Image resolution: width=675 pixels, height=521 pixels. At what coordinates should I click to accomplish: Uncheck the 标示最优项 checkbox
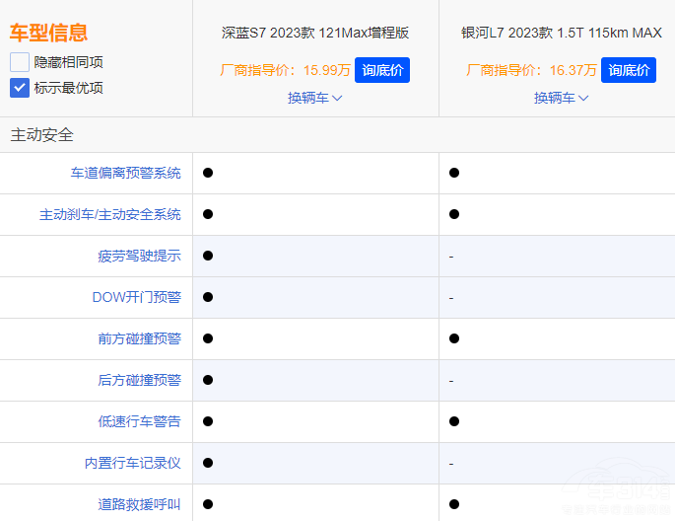20,88
